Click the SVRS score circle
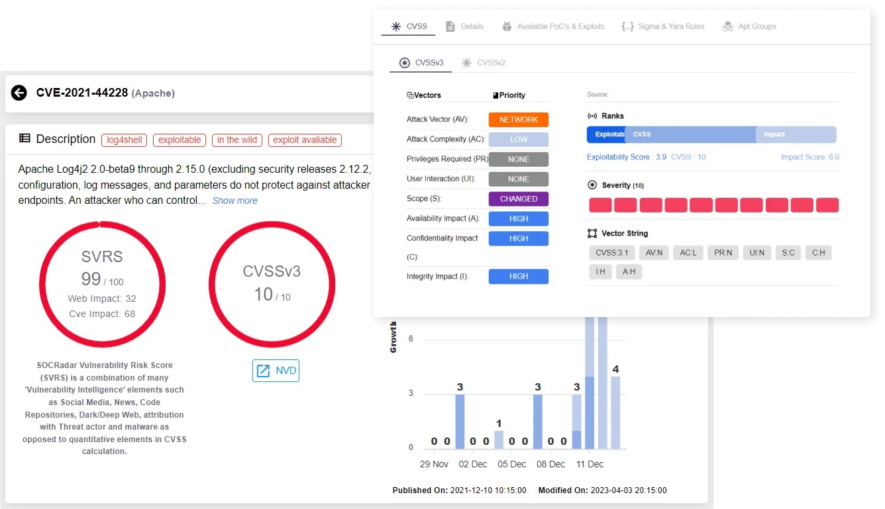Screen dimensions: 885x509 pos(102,285)
